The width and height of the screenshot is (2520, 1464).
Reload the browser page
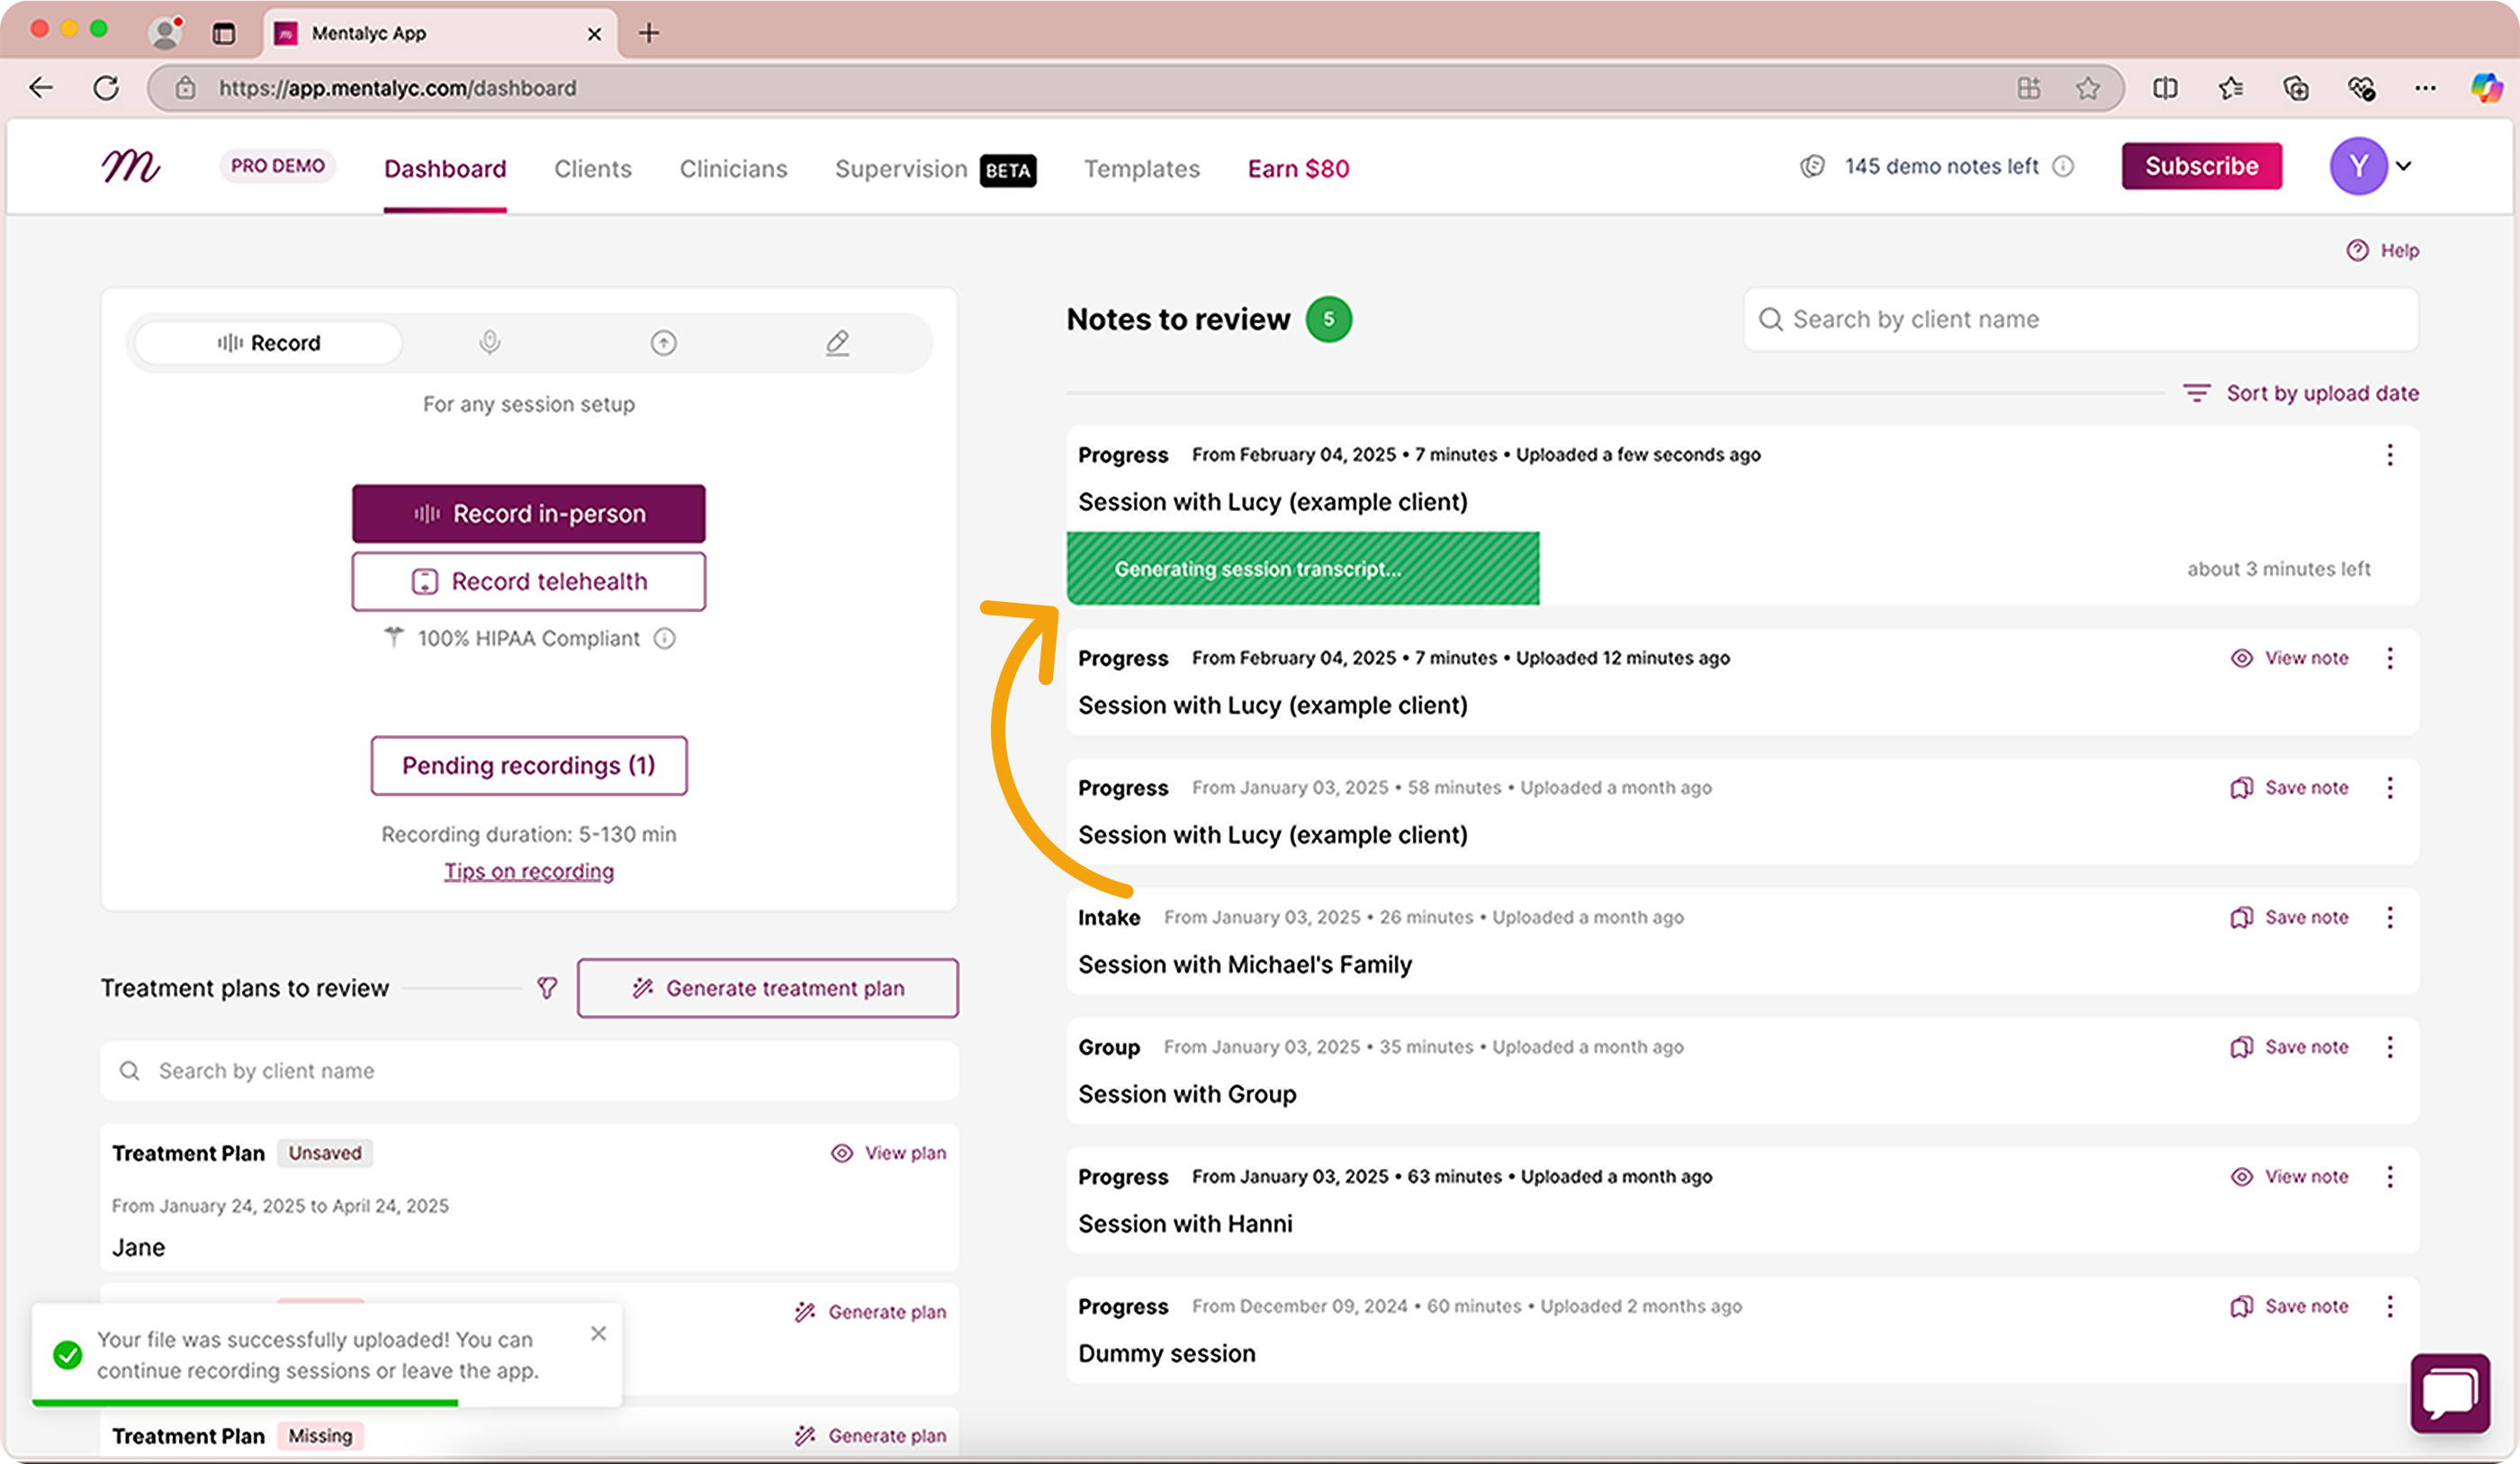(106, 88)
